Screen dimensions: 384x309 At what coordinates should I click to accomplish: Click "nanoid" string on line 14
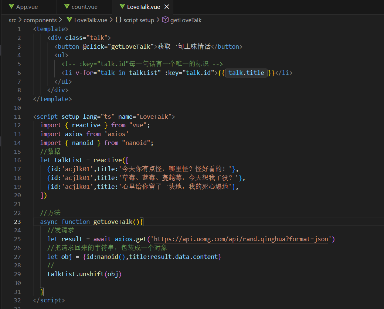tap(136, 143)
